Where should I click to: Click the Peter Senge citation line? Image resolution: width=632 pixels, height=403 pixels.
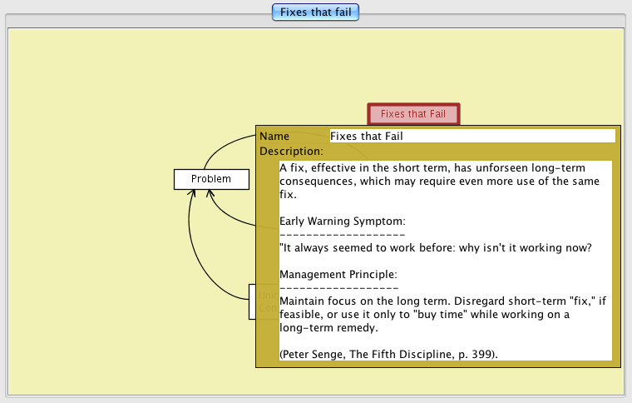(x=388, y=354)
